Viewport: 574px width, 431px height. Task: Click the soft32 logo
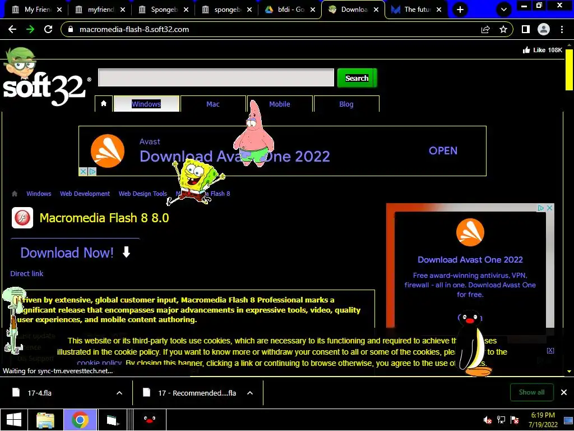coord(46,77)
